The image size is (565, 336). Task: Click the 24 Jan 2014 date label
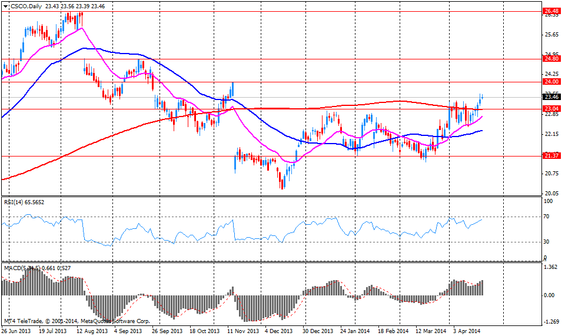point(355,331)
